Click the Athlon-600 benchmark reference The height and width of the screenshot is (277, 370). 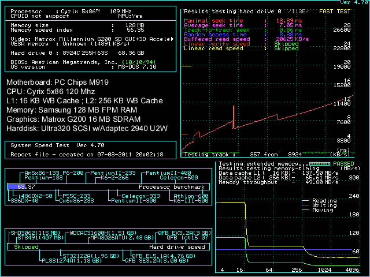click(x=191, y=196)
